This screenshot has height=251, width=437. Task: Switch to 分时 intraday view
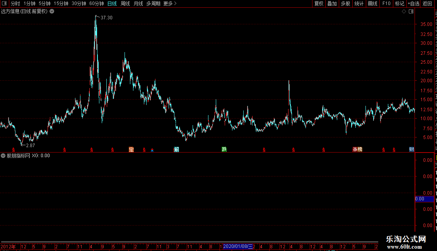[15, 3]
